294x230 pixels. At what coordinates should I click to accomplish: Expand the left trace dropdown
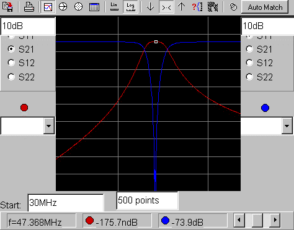pyautogui.click(x=49, y=126)
